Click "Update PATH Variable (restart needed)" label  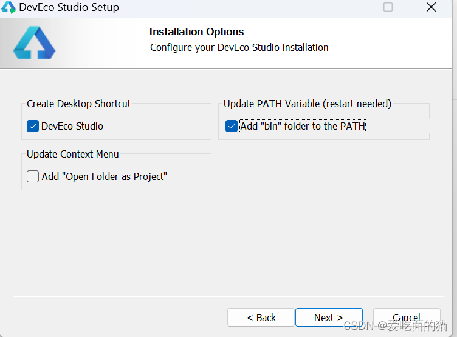pos(307,104)
